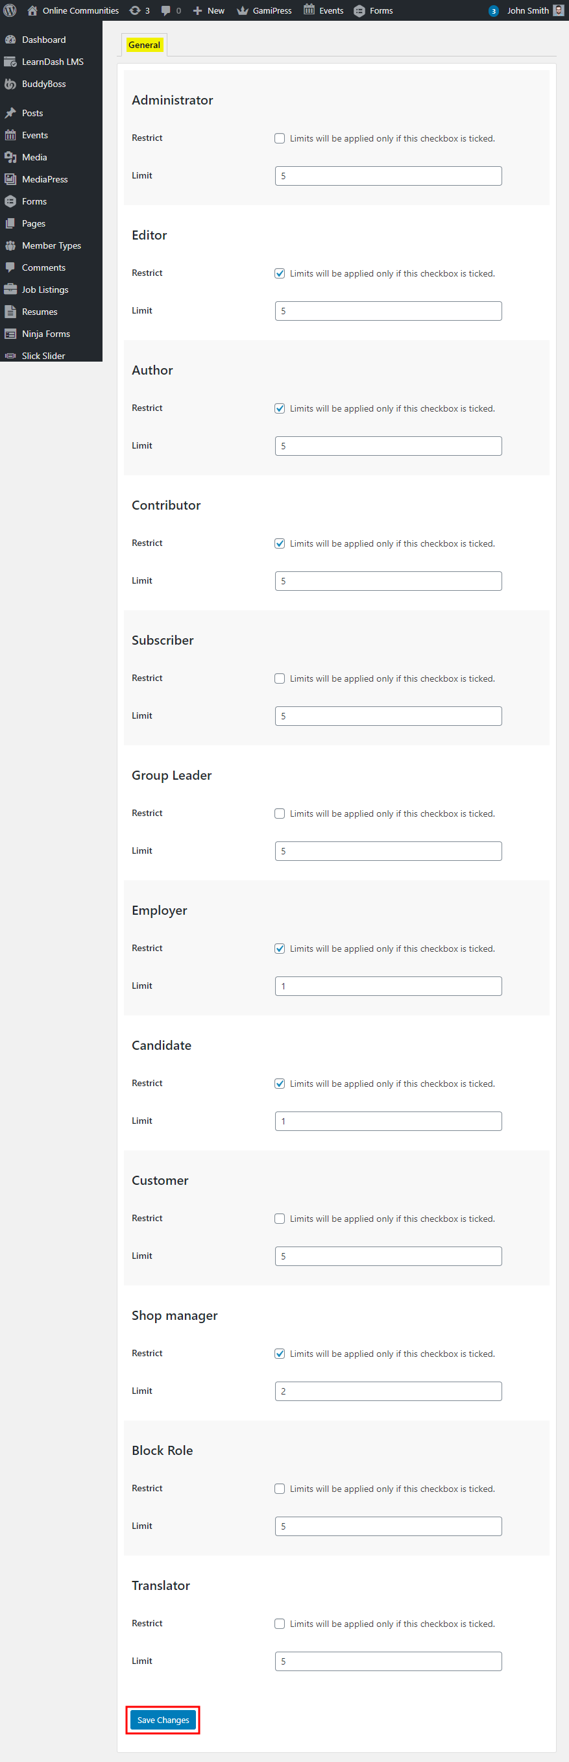Disable the Restrict checkbox for Shop manager
569x1762 pixels.
coord(280,1353)
